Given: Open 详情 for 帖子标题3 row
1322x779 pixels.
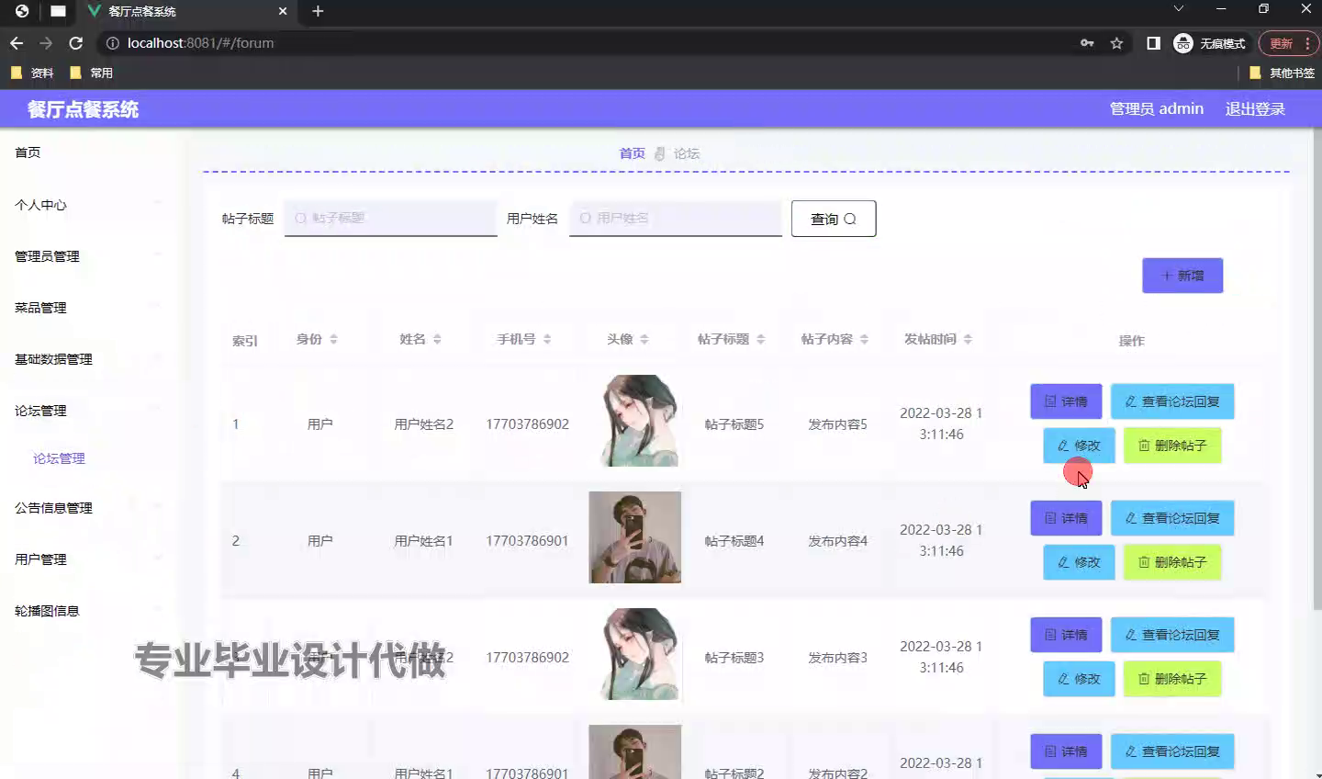Looking at the screenshot, I should click(1066, 635).
